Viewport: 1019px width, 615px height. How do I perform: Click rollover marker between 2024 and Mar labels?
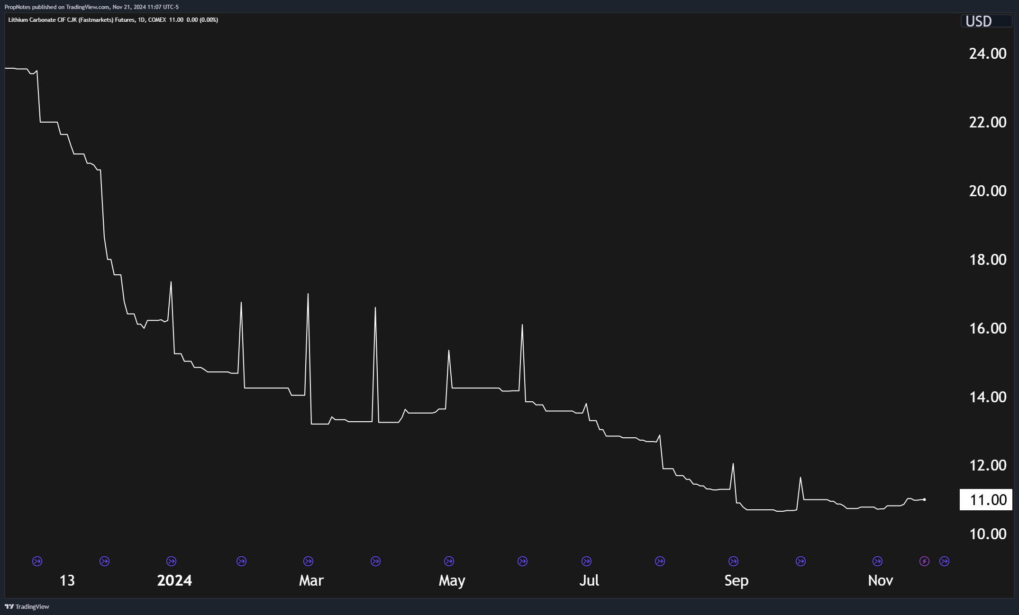[x=241, y=561]
